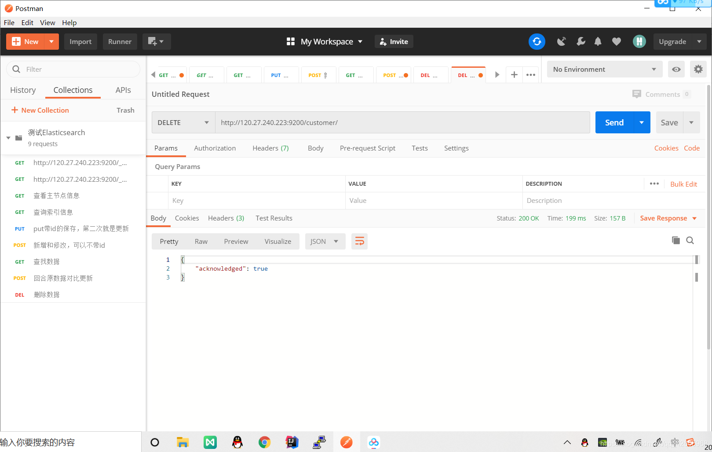Open Query Params column options ellipsis

(x=654, y=184)
